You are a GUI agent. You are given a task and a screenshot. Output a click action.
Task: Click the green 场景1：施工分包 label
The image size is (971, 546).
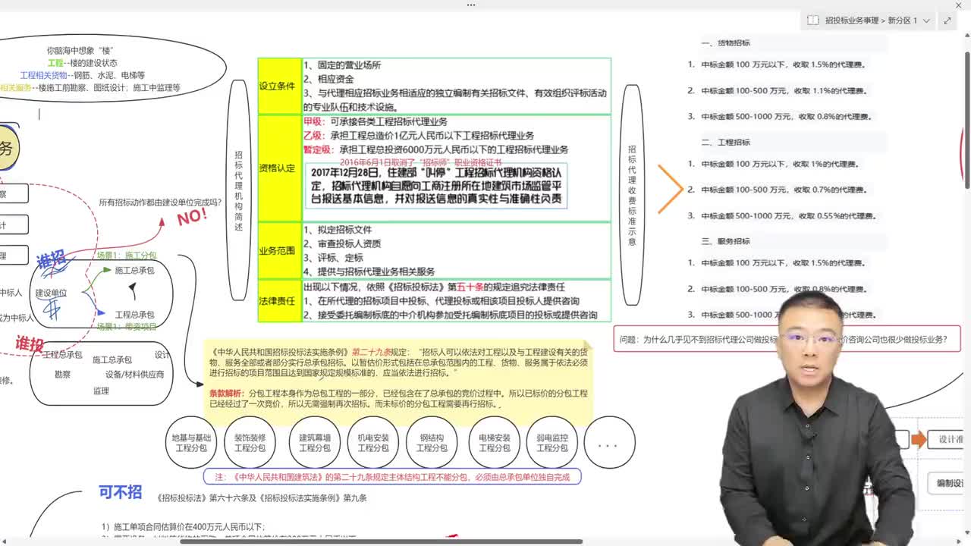[127, 256]
